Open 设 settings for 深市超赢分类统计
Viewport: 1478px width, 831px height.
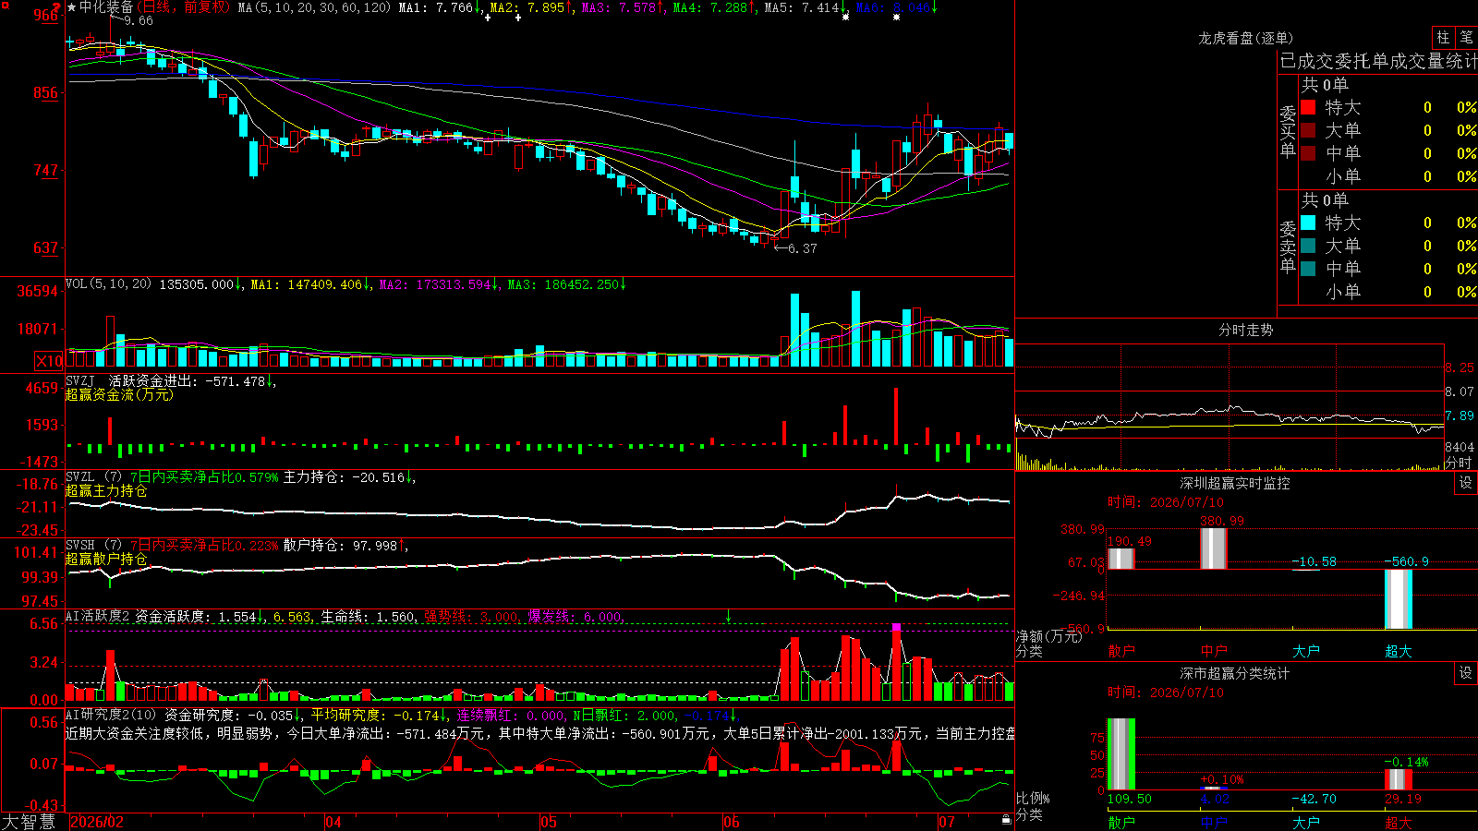tap(1466, 673)
